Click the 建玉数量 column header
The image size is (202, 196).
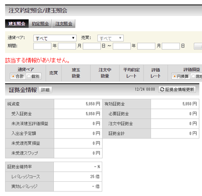click(76, 73)
